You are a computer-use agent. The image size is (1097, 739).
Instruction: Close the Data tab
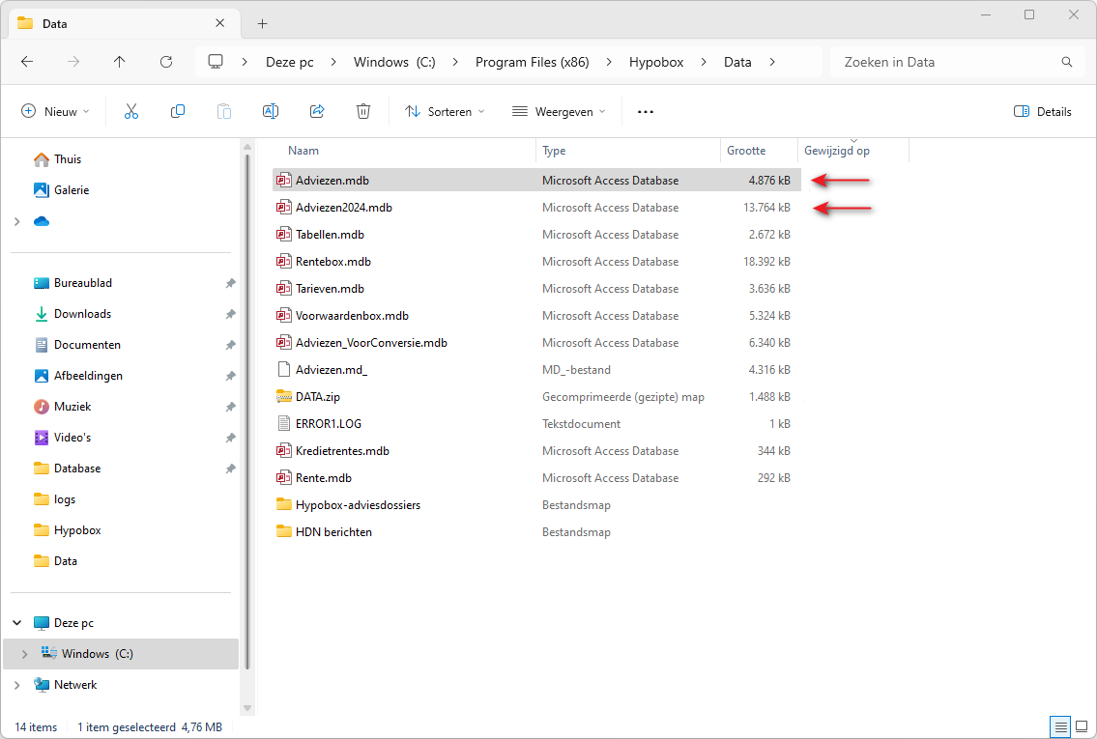[x=219, y=24]
